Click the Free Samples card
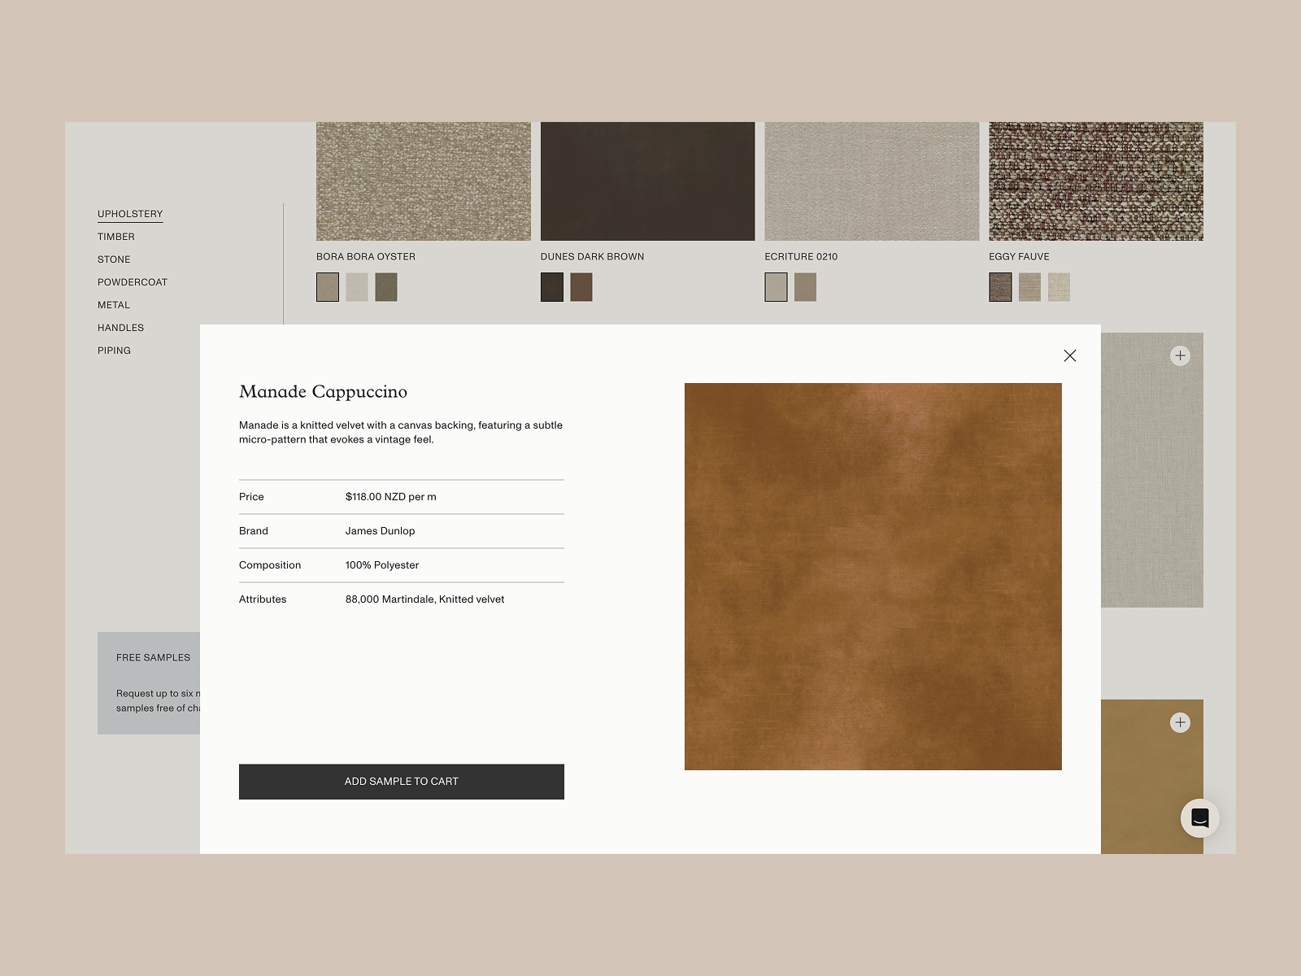Image resolution: width=1301 pixels, height=976 pixels. 149,683
